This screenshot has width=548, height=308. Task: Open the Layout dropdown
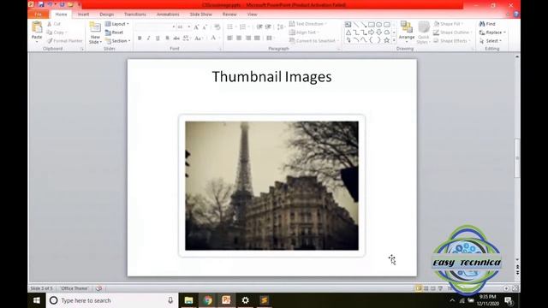117,24
